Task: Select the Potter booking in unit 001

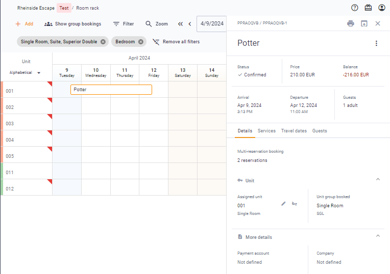Action: [111, 90]
